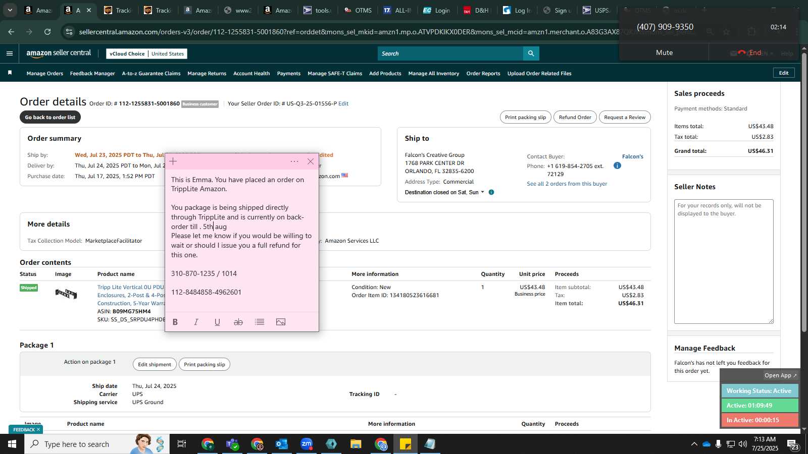
Task: Open Falcon's buyer contact link
Action: point(633,156)
